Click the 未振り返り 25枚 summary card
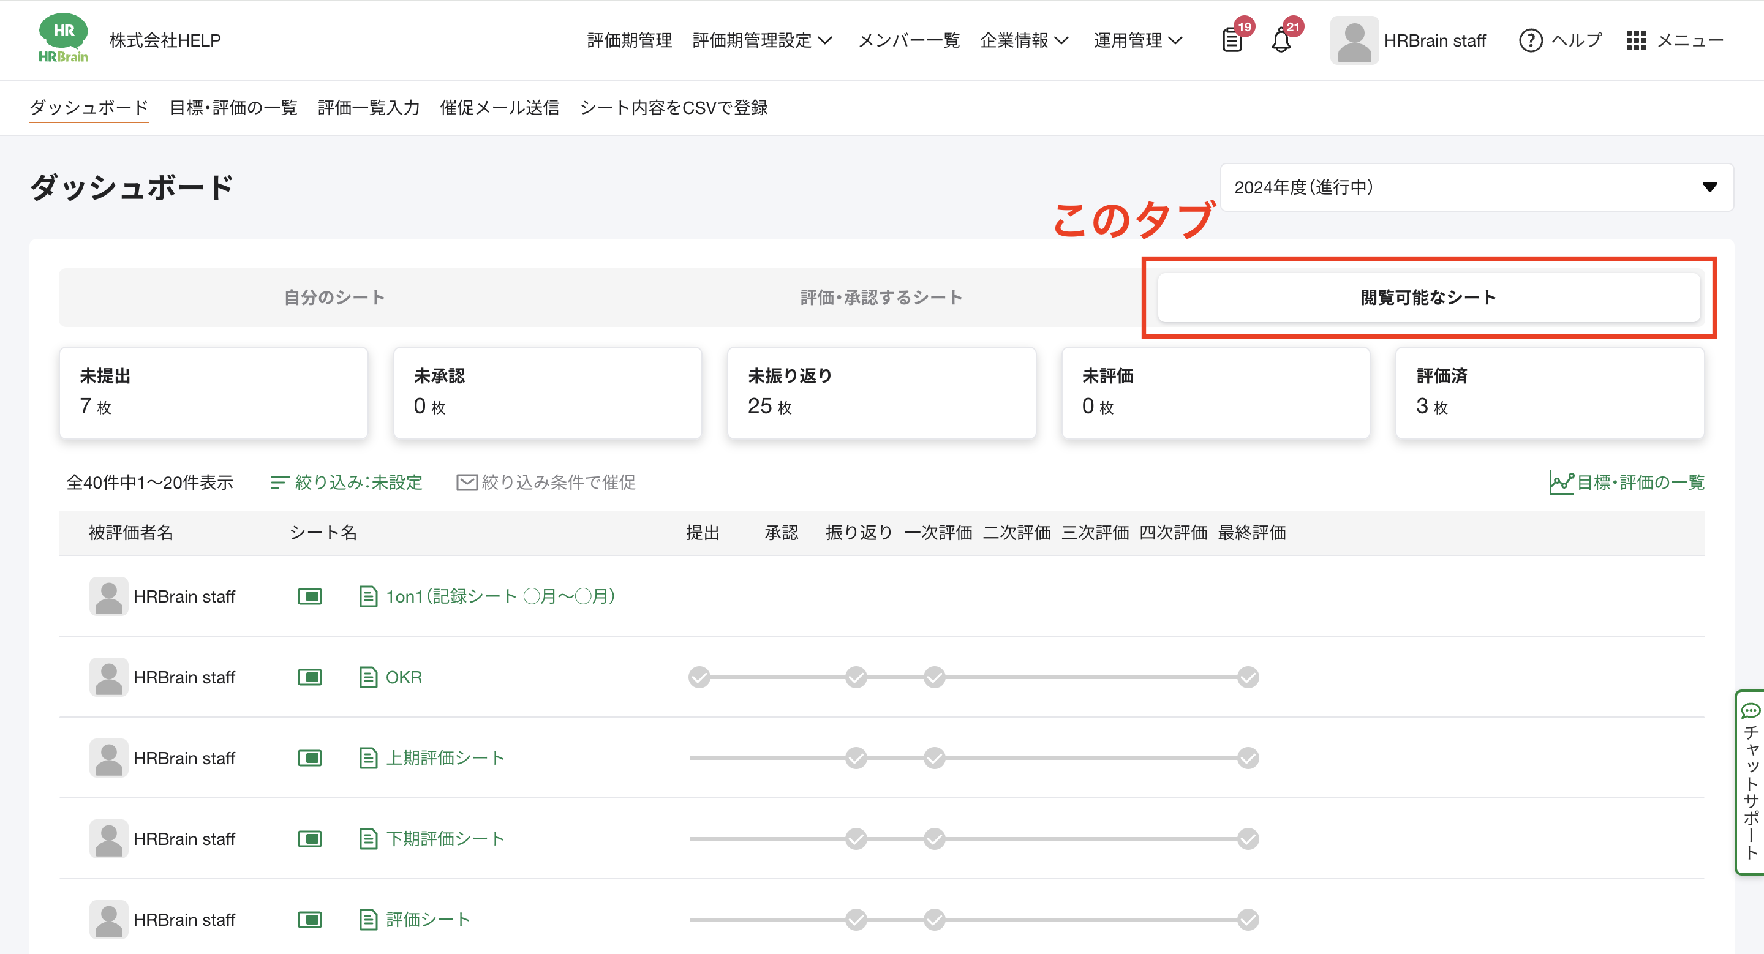 coord(882,393)
